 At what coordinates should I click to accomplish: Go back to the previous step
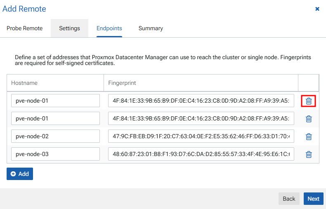click(x=289, y=199)
